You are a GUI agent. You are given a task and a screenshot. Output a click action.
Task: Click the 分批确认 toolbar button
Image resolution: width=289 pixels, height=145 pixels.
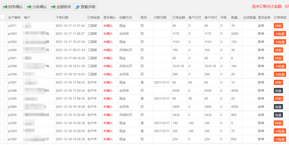click(37, 7)
